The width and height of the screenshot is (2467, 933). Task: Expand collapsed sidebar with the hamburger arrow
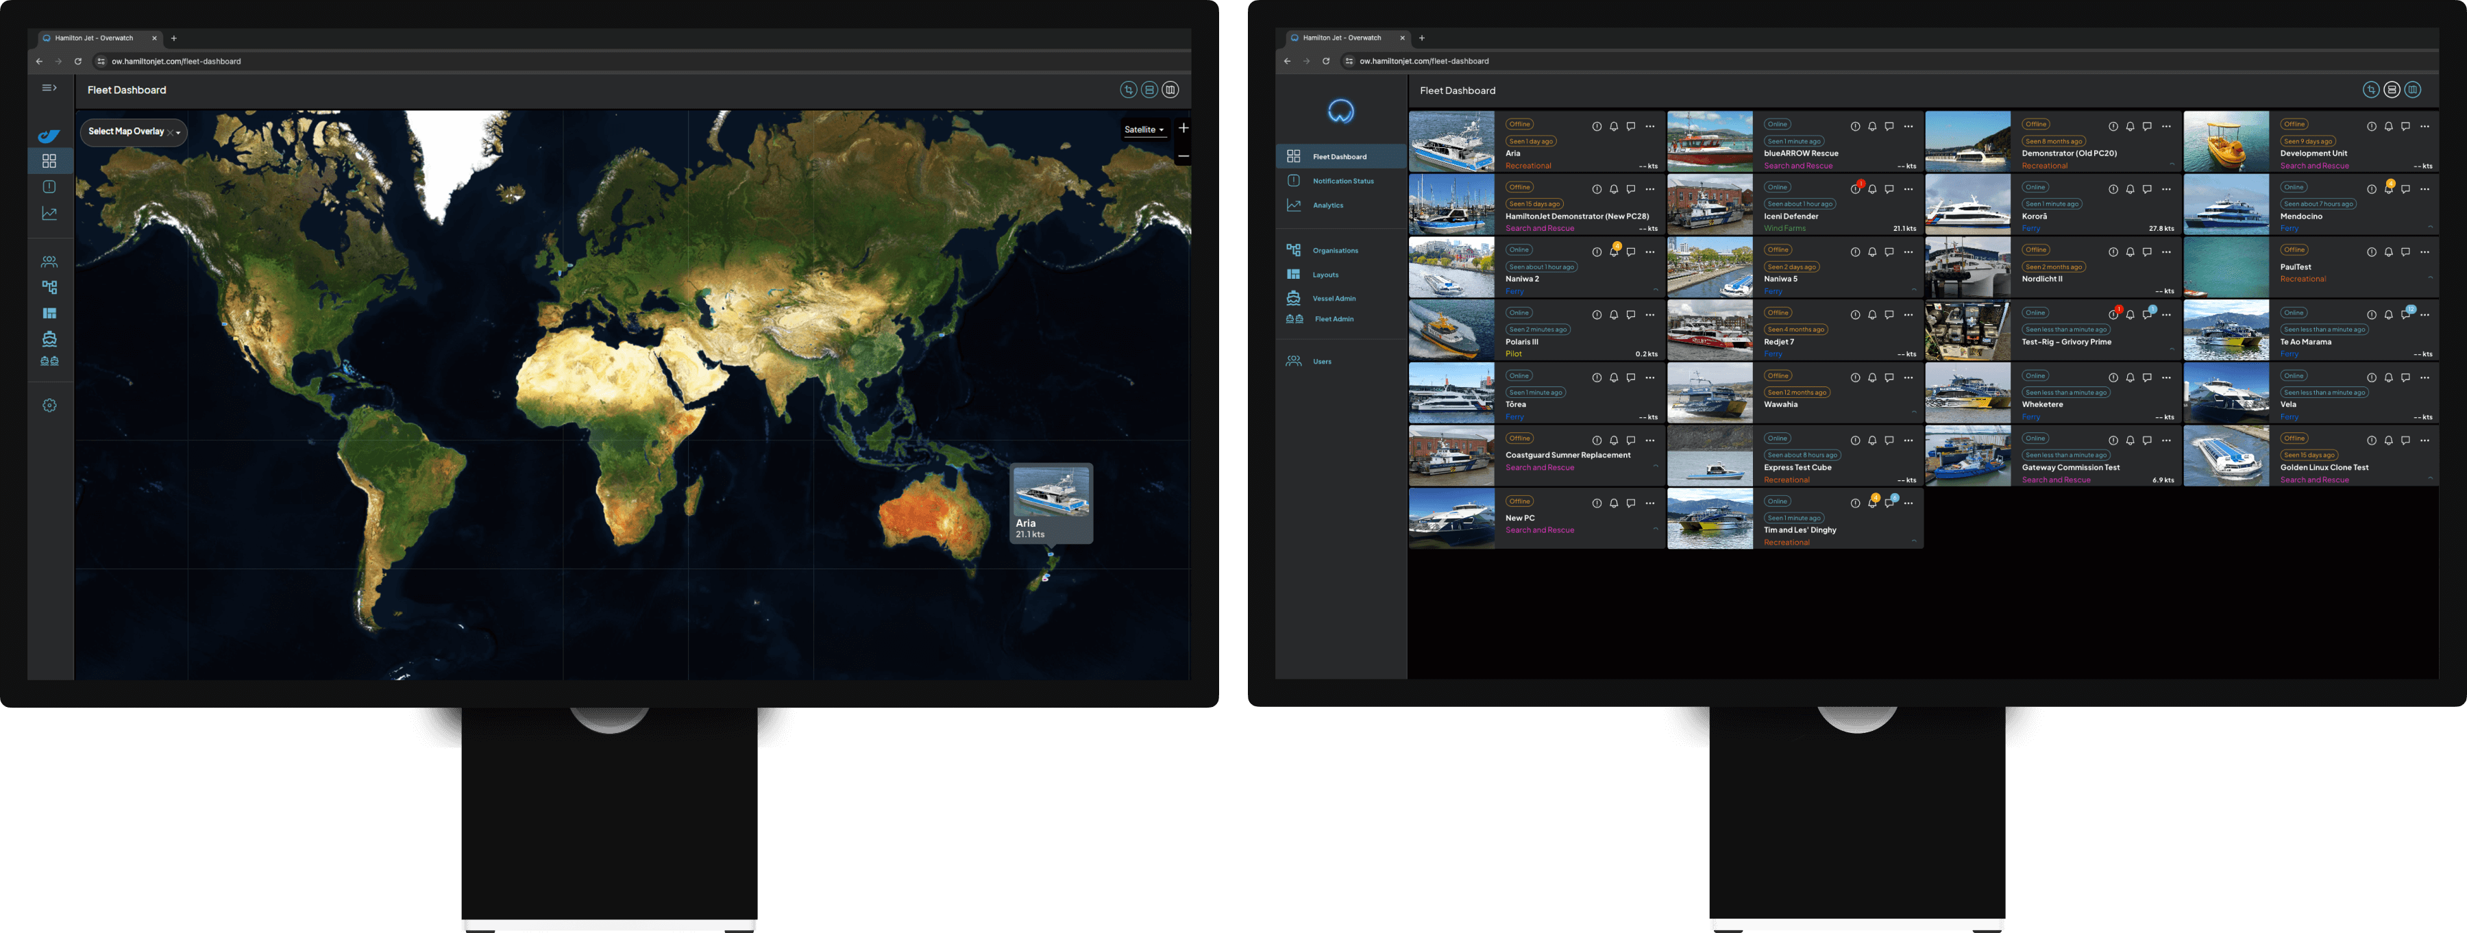pos(49,88)
